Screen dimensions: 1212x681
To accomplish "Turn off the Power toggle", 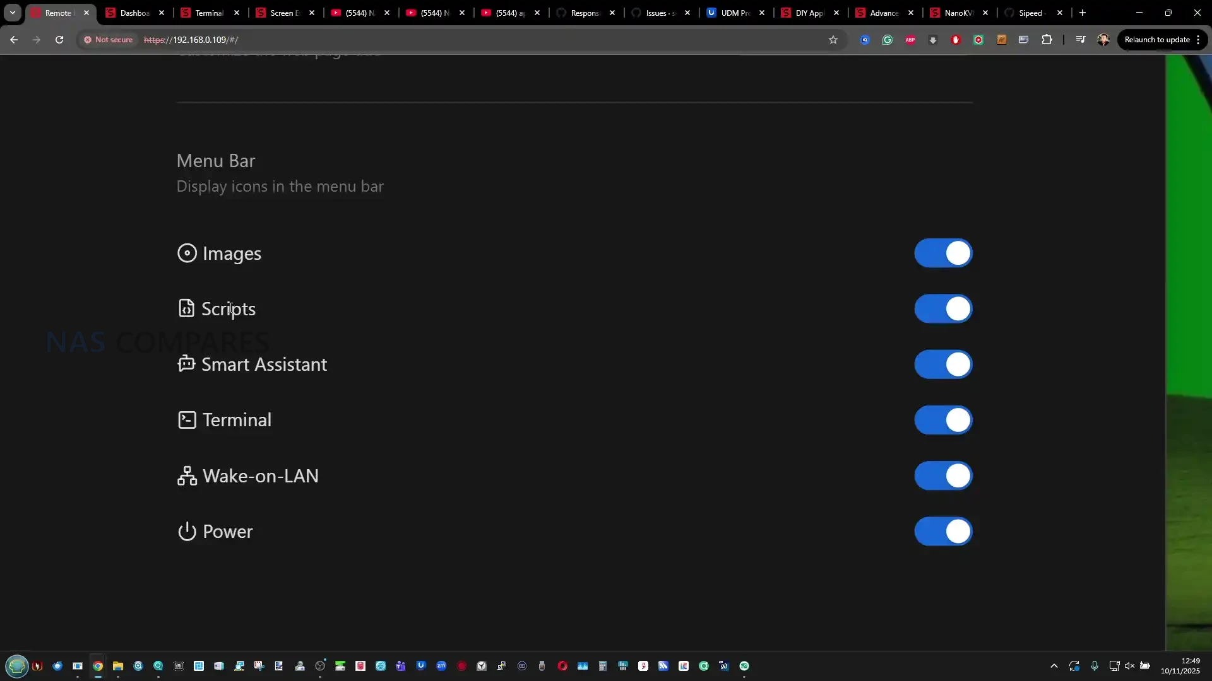I will [x=943, y=532].
